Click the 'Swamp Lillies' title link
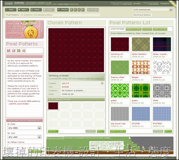The width and height of the screenshot is (179, 160). click(x=118, y=77)
